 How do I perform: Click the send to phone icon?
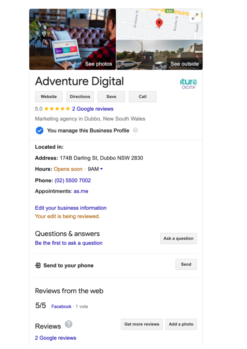pos(38,265)
